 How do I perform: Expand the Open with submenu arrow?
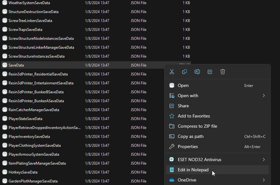(264, 96)
